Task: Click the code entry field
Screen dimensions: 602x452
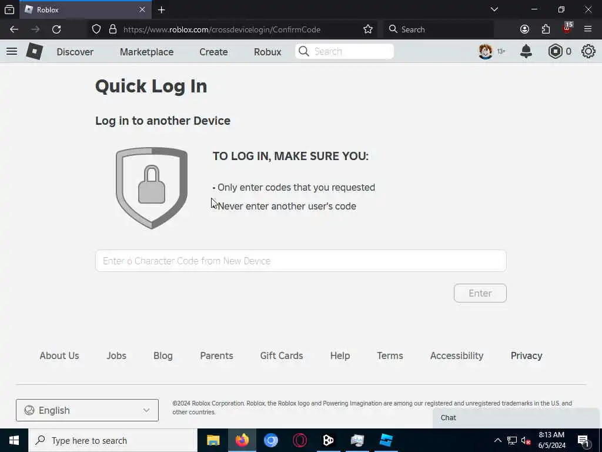Action: tap(300, 261)
